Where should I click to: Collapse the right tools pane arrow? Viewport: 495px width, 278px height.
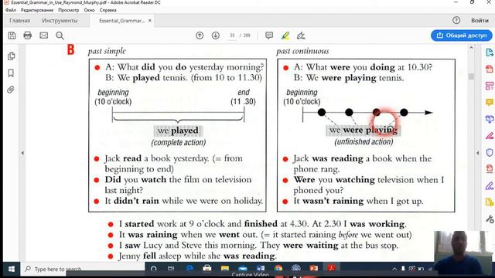[478, 153]
